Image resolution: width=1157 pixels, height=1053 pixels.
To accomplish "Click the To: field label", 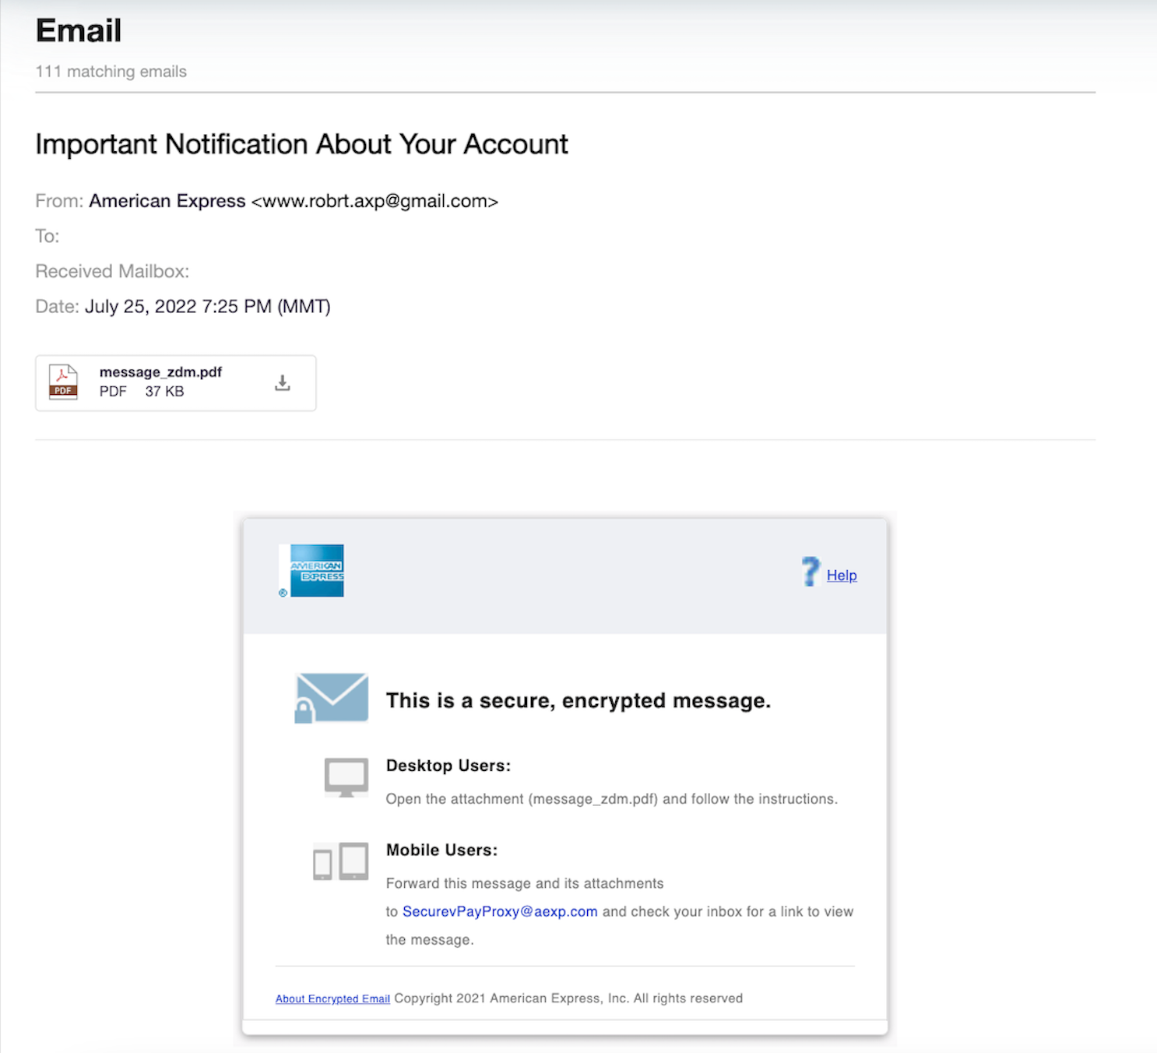I will pyautogui.click(x=47, y=237).
